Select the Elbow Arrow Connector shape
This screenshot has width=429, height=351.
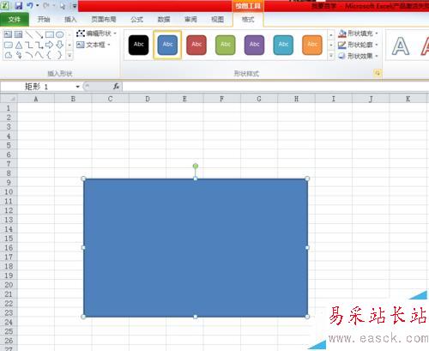(39, 45)
